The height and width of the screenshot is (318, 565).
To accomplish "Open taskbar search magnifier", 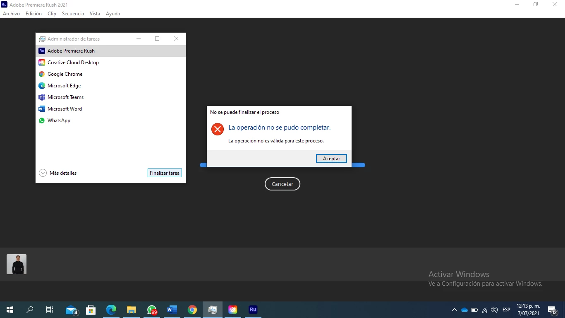I will point(30,310).
